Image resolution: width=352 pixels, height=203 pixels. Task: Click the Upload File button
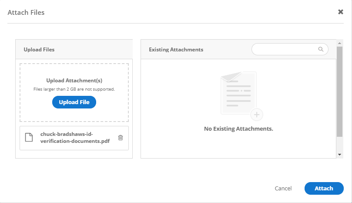tap(74, 102)
